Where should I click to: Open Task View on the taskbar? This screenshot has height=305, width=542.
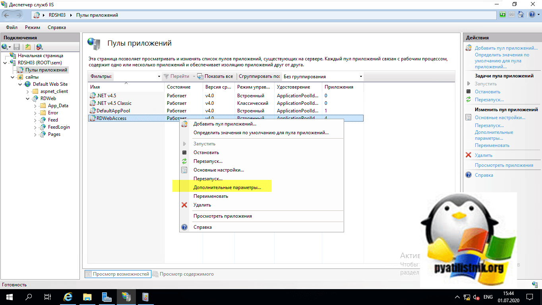(48, 297)
